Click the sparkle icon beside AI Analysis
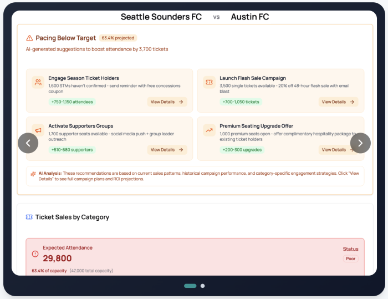Image resolution: width=388 pixels, height=299 pixels. click(33, 174)
